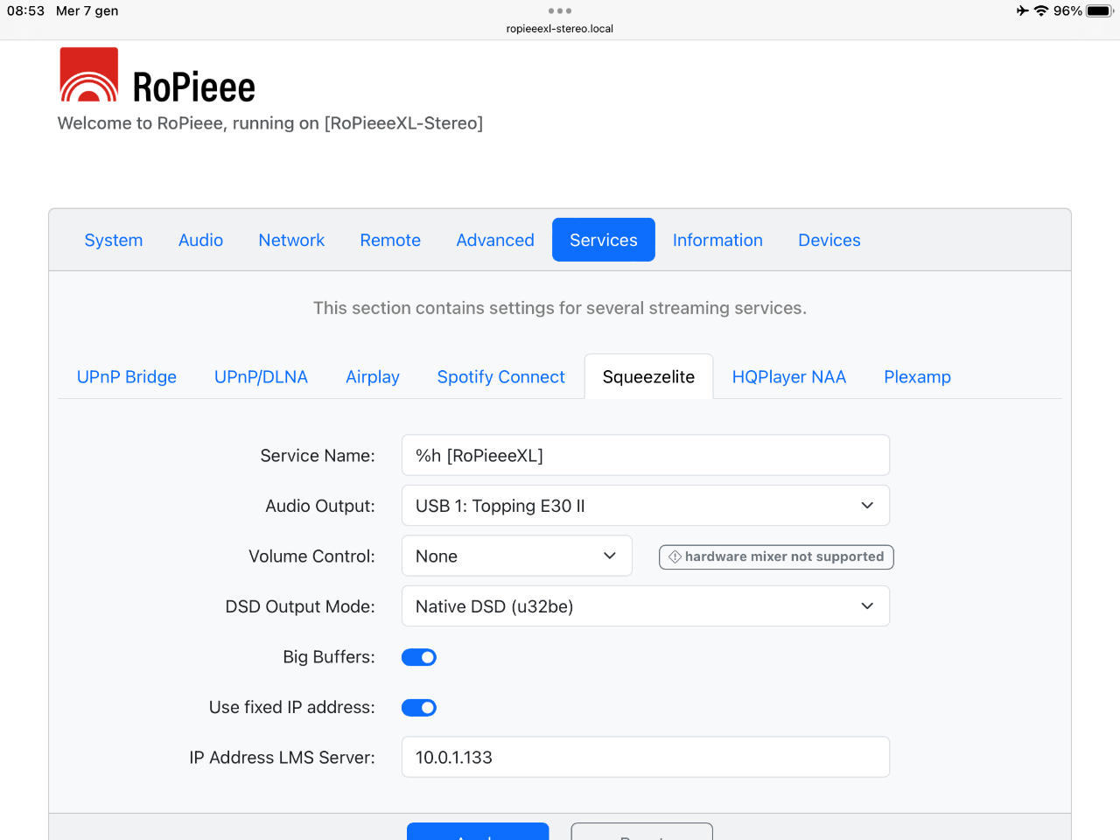Edit the IP Address LMS Server field

click(x=645, y=758)
